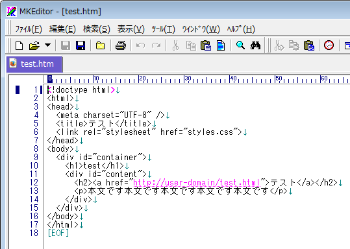The width and height of the screenshot is (350, 249).
Task: Click the Open folder icon
Action: pos(34,45)
